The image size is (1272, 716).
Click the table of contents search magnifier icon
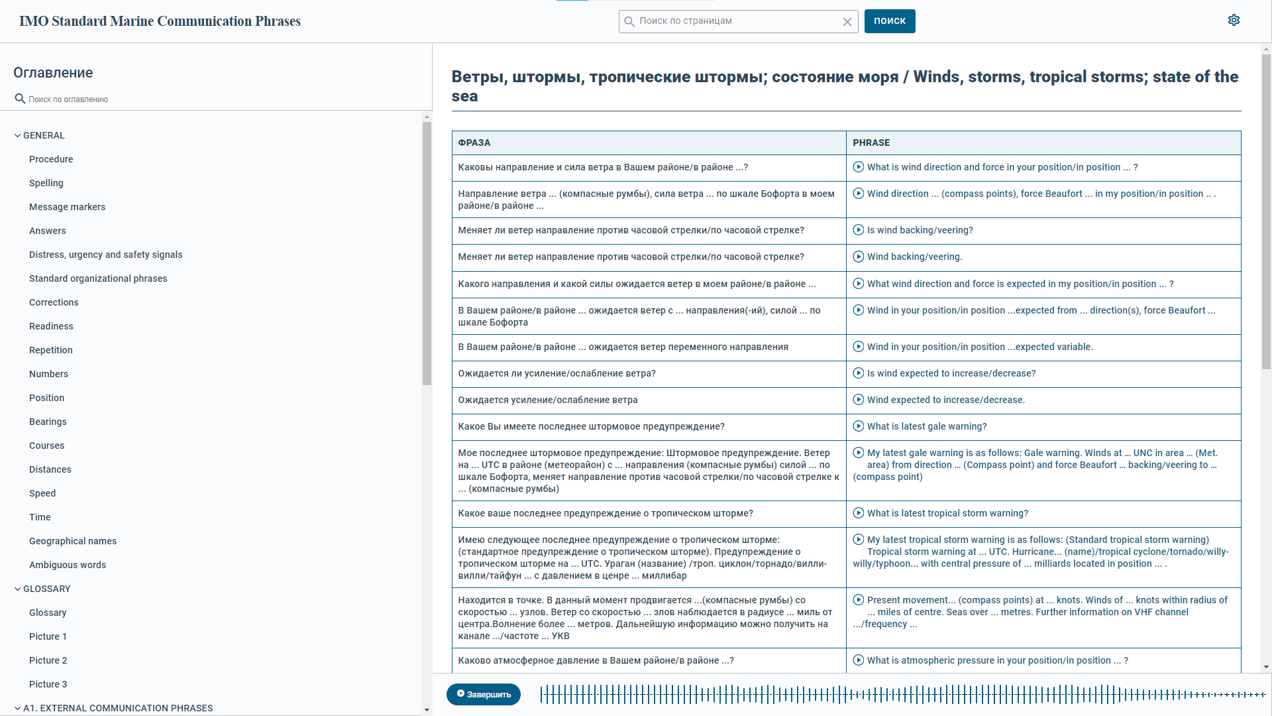pos(20,99)
